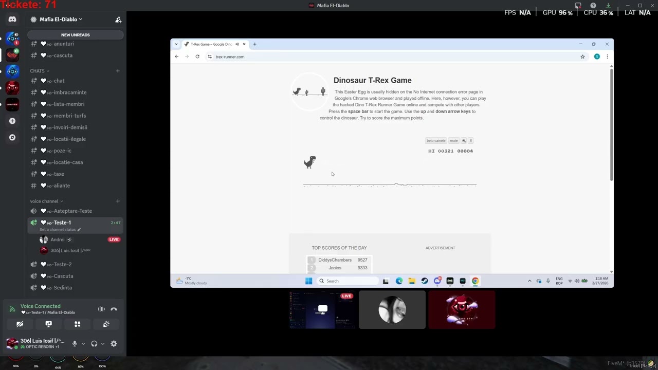Collapse the voice channel category
Image resolution: width=658 pixels, height=370 pixels.
click(46, 201)
